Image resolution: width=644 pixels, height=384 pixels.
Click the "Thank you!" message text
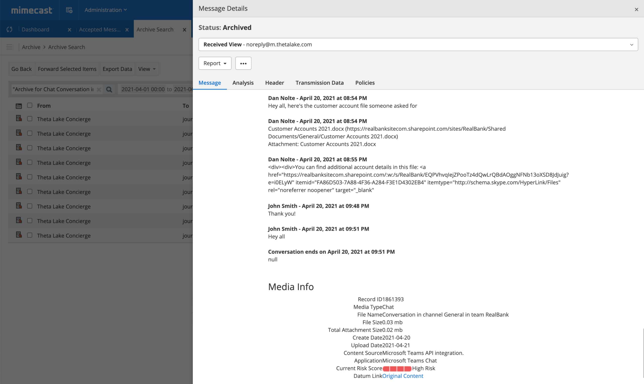(281, 214)
